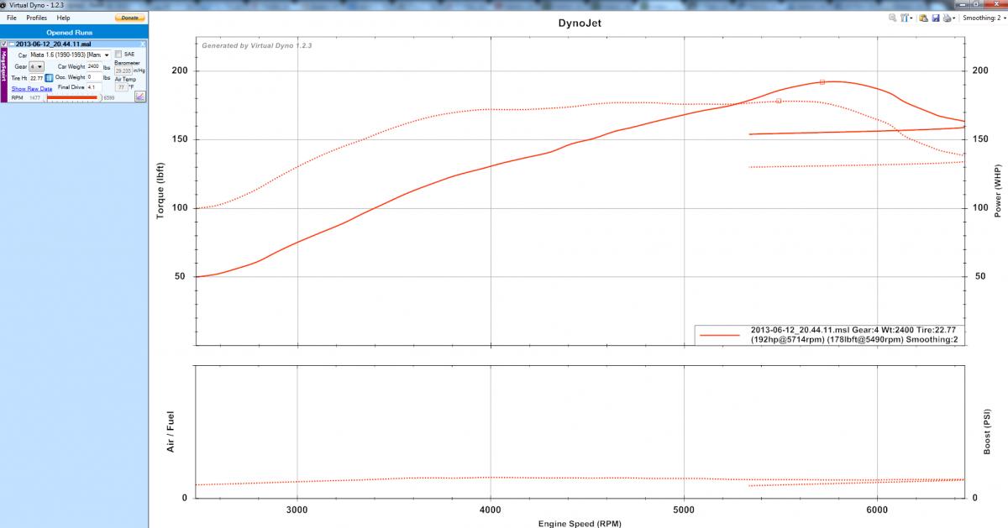
Task: Click the peak torque marker on the graph
Action: click(779, 101)
